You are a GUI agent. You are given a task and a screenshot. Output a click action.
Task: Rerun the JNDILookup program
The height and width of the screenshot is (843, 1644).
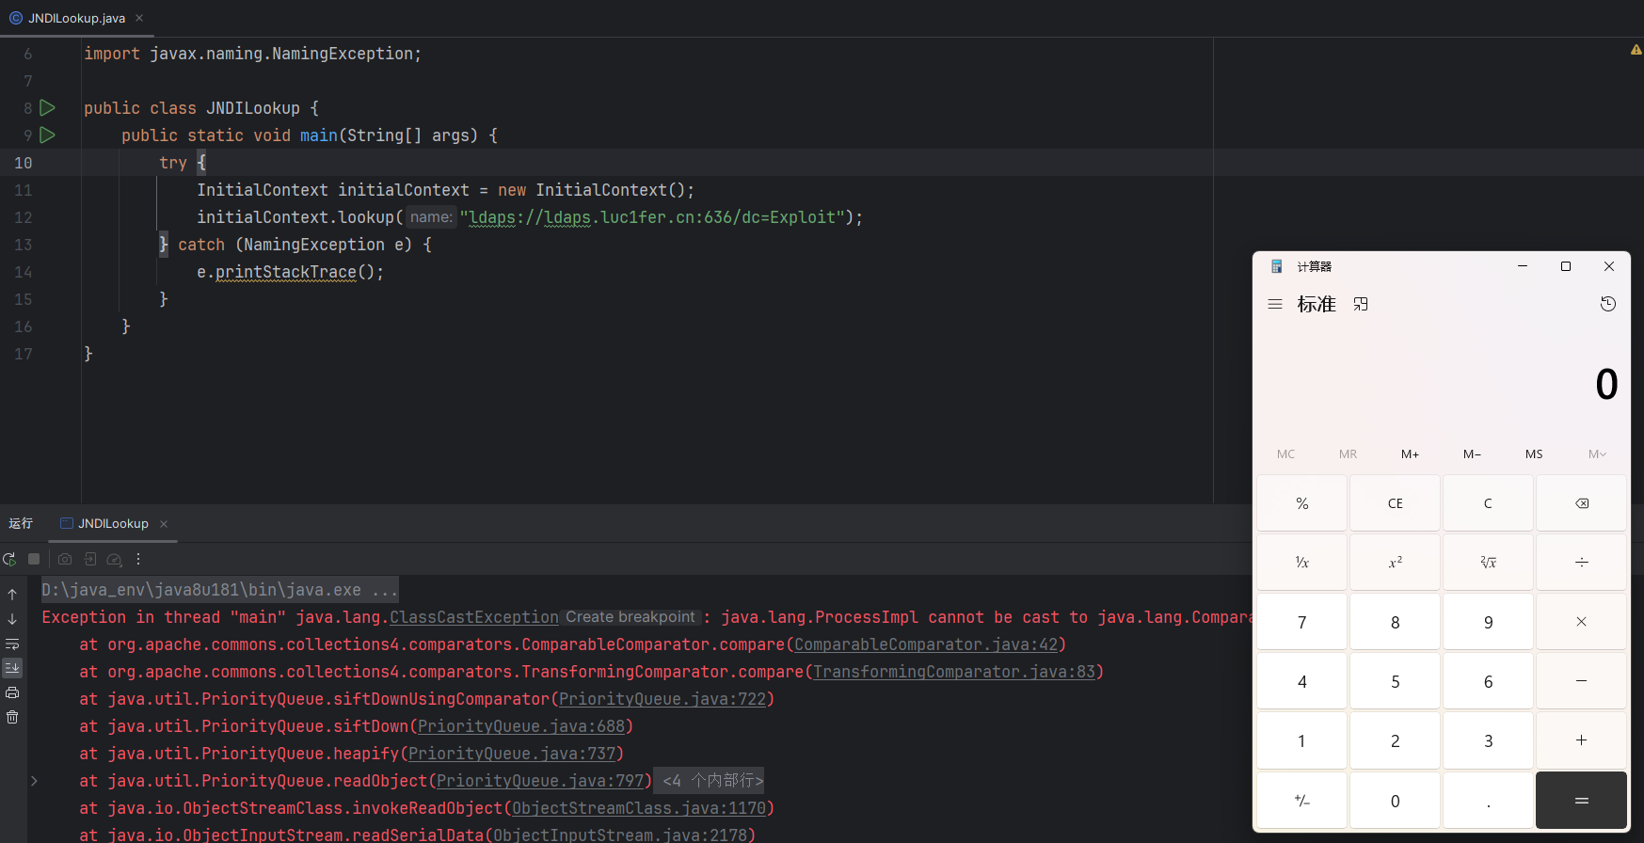tap(9, 559)
